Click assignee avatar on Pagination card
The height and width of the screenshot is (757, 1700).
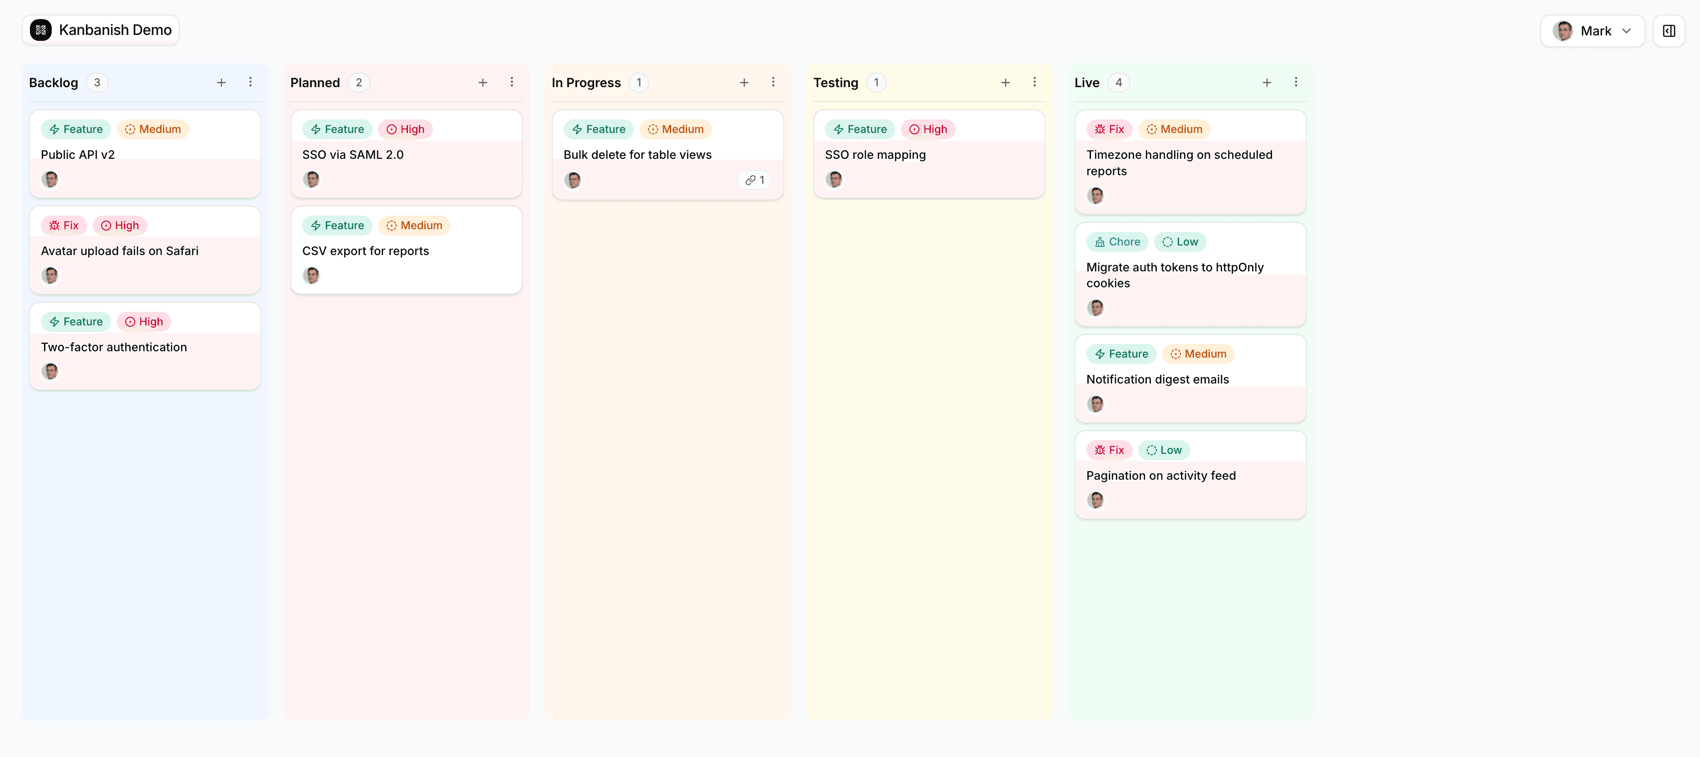(1096, 500)
